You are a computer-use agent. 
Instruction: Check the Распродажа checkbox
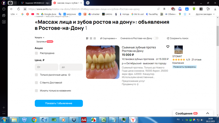click(36, 53)
